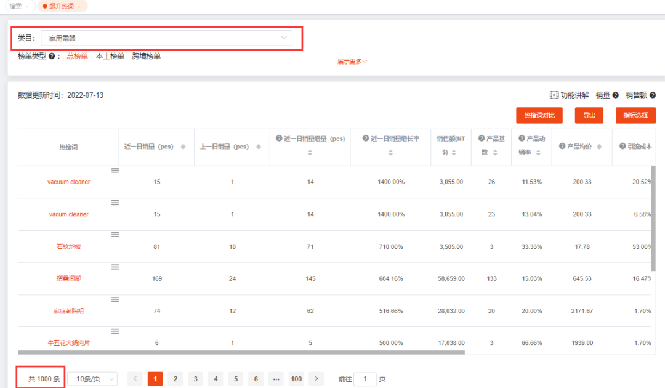Close the 飙升热词 tab
The image size is (665, 388).
[79, 6]
